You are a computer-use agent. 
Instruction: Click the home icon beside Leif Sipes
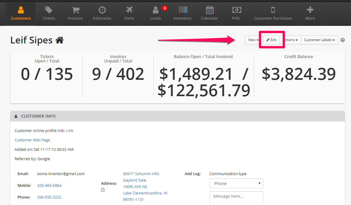point(60,40)
